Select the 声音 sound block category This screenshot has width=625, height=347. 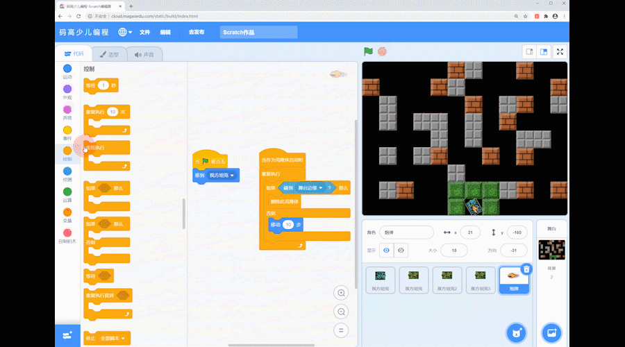[67, 112]
